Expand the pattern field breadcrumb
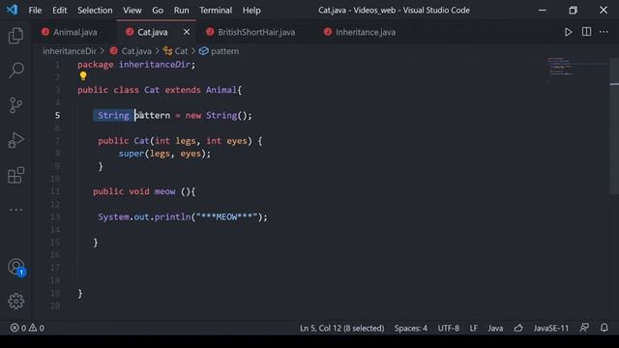The width and height of the screenshot is (619, 348). pos(224,51)
